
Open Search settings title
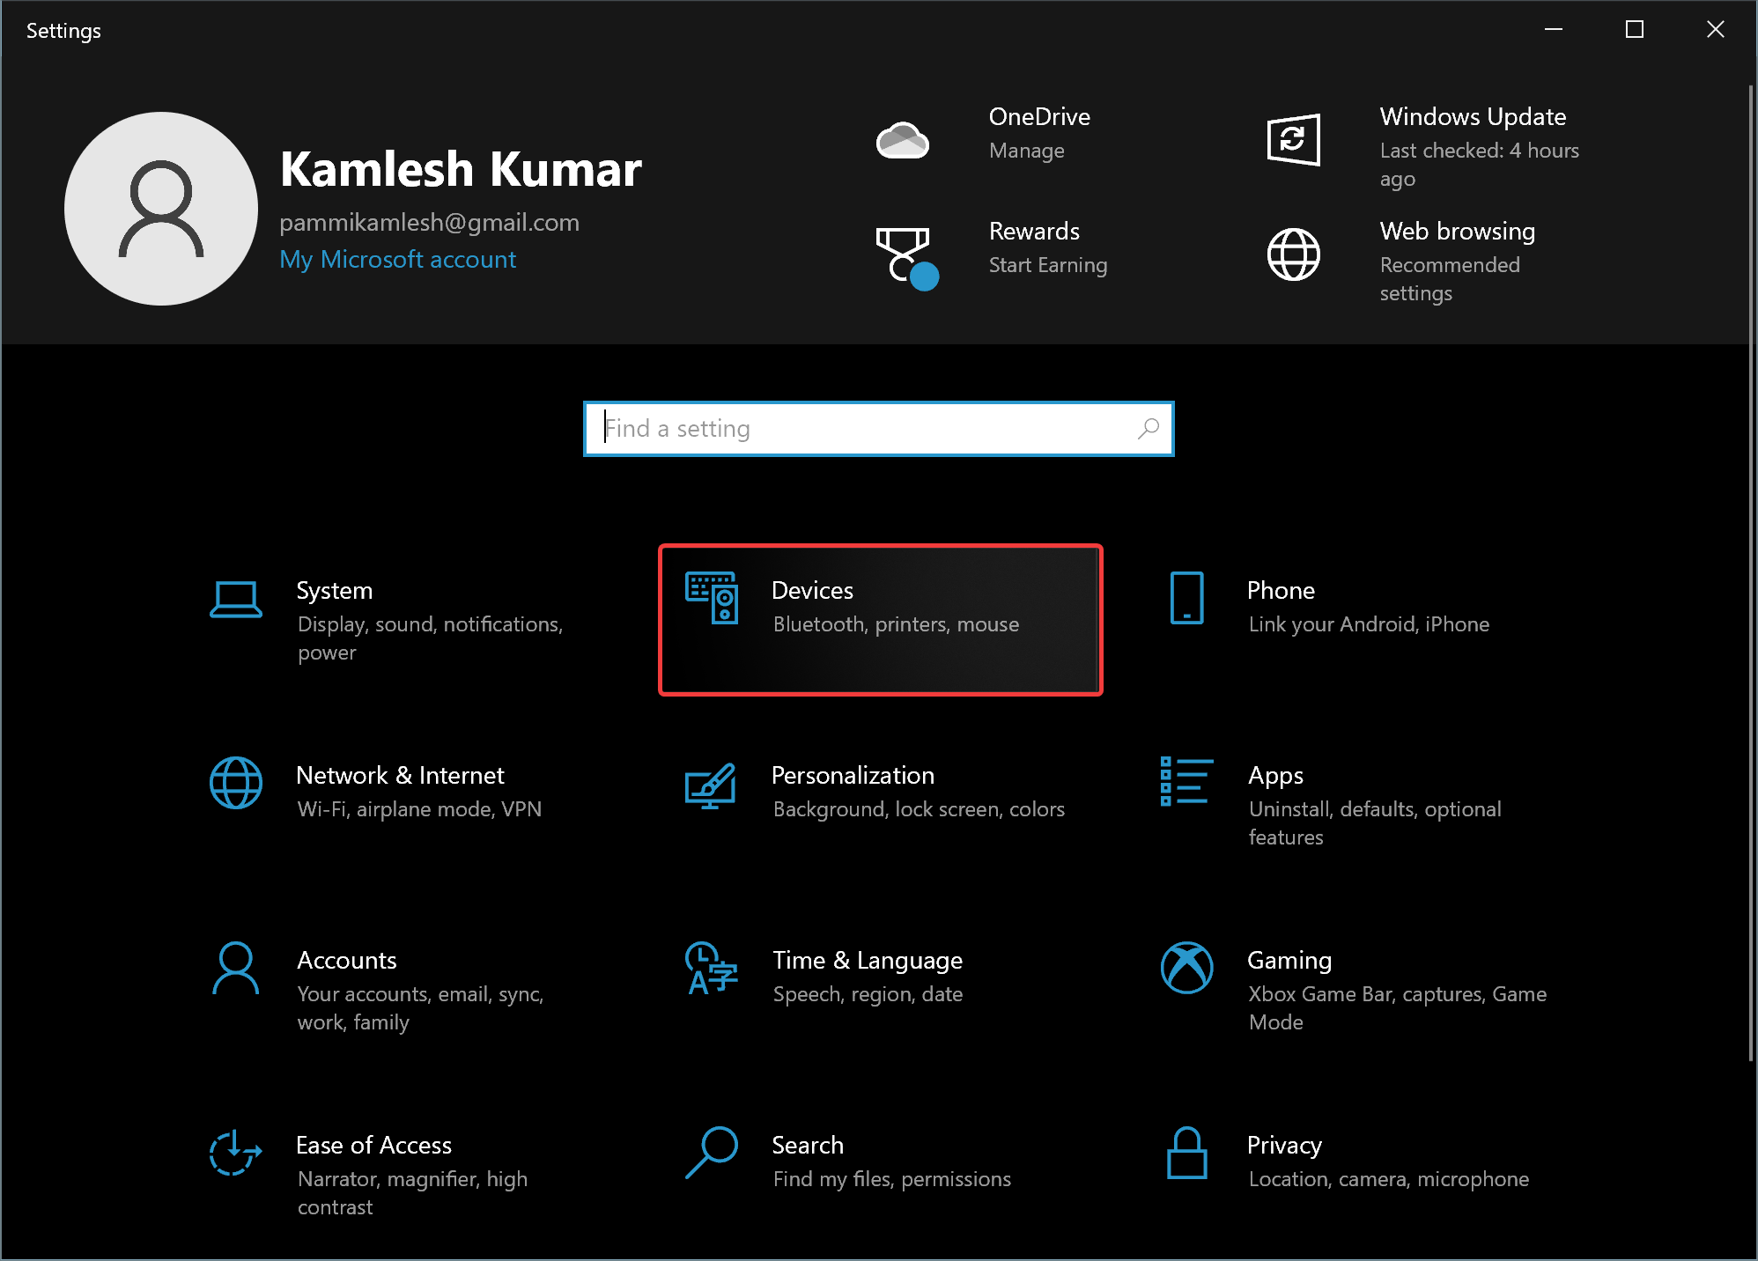(x=808, y=1145)
